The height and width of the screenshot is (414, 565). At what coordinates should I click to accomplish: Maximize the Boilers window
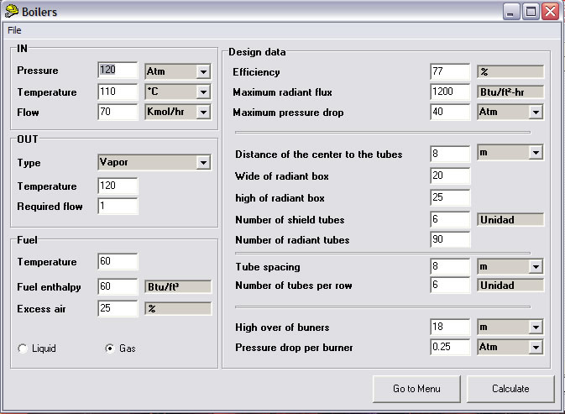531,12
